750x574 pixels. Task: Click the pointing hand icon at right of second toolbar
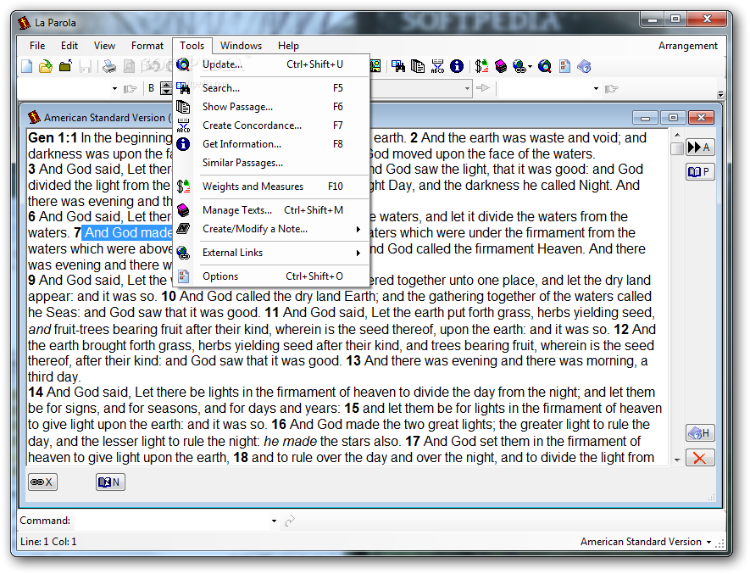click(611, 88)
